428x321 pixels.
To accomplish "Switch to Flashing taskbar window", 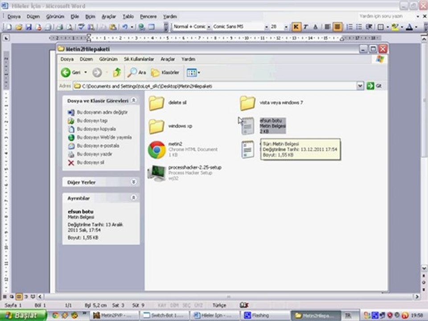I will (265, 316).
